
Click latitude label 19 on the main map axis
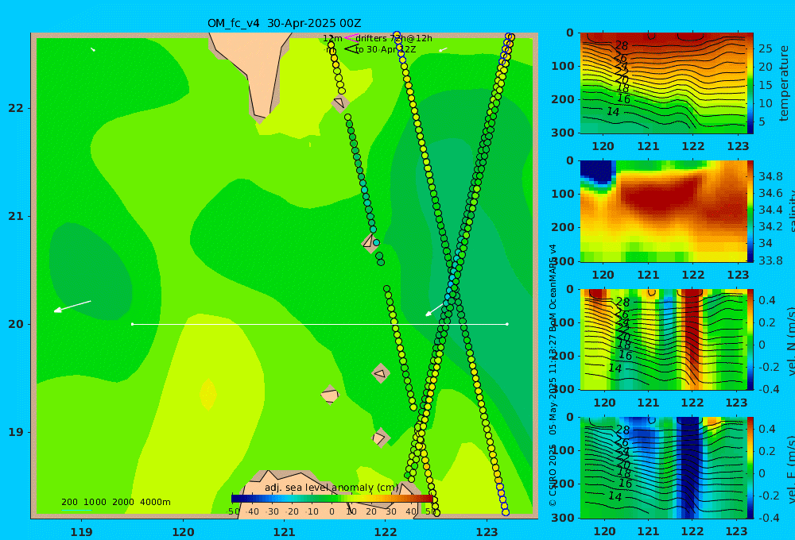16,432
